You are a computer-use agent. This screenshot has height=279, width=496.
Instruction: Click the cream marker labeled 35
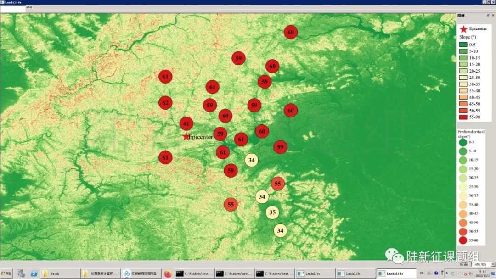(272, 212)
